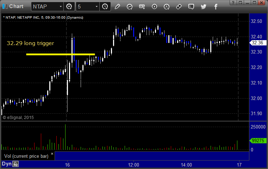Open the chart comment bubble icon

(x=191, y=7)
